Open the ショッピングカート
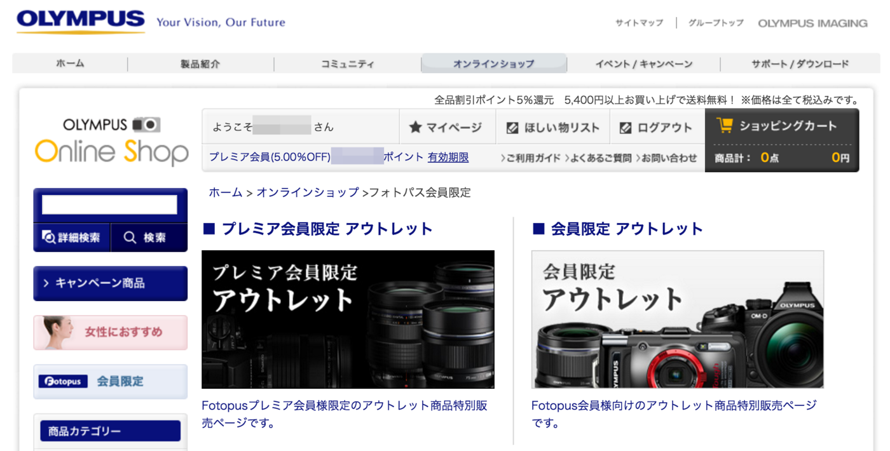The width and height of the screenshot is (890, 451). tap(782, 126)
